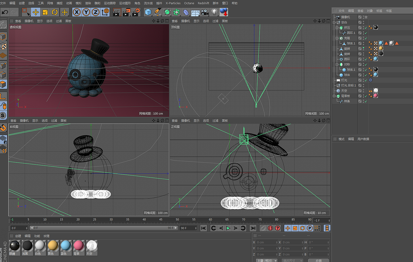Open 标签 menu in object manager

379,11
